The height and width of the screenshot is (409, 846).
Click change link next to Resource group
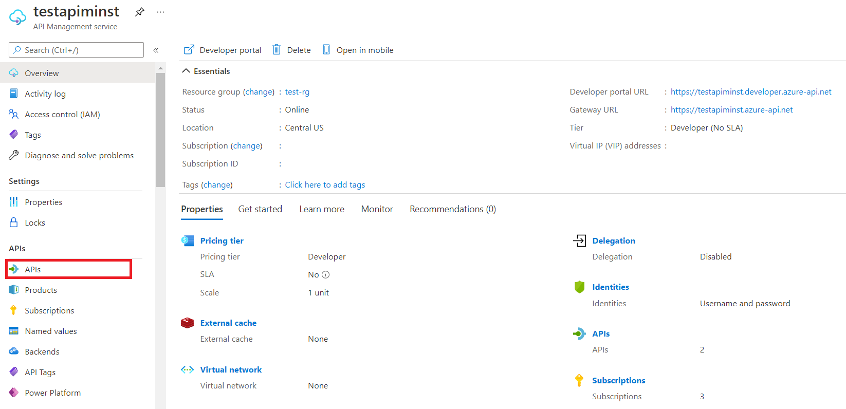tap(259, 91)
